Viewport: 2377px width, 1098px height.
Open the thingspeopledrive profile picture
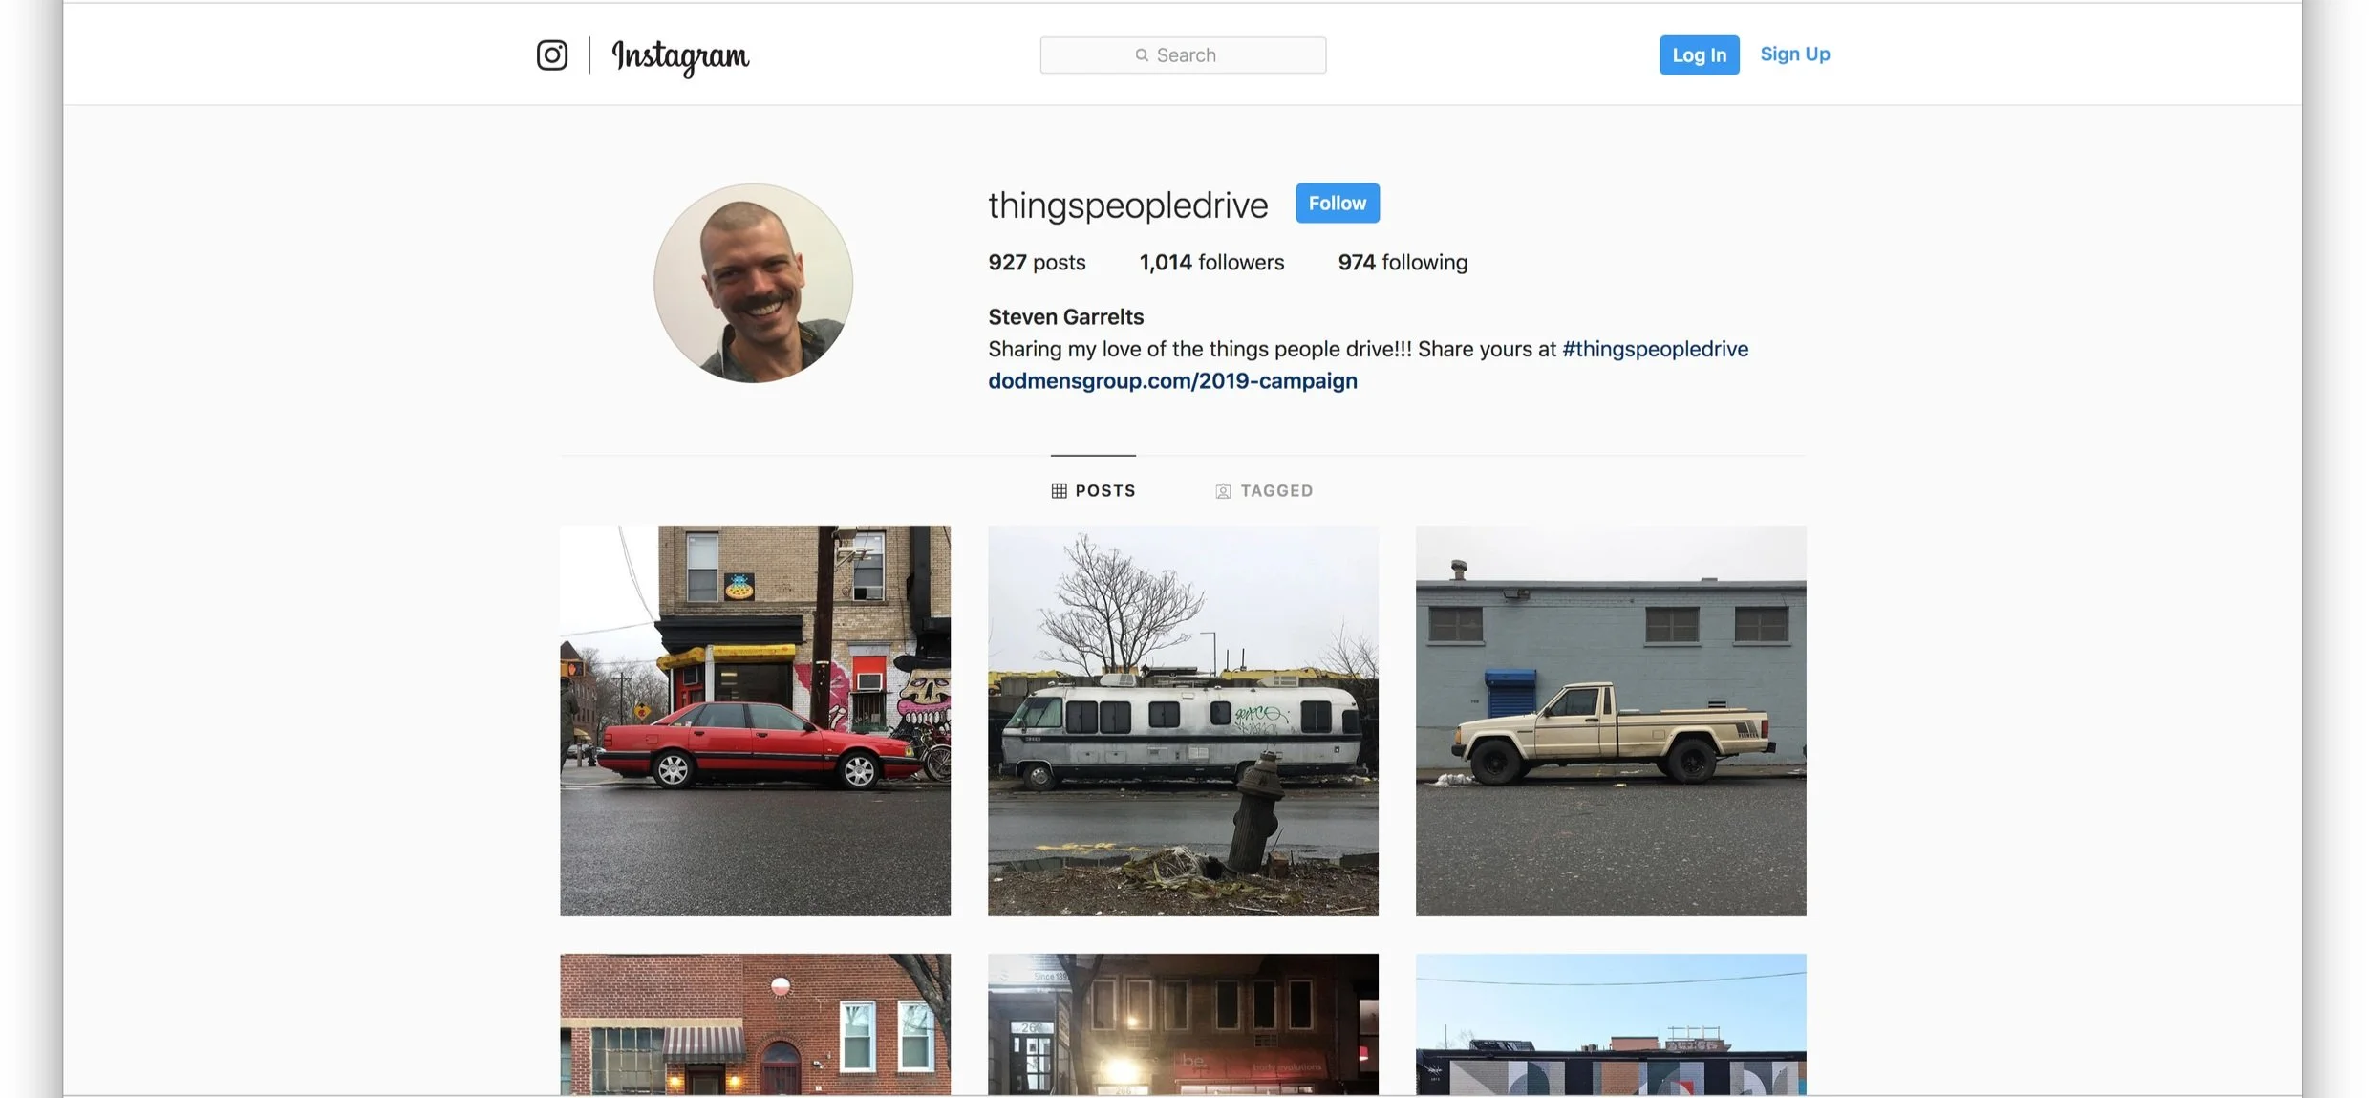pyautogui.click(x=753, y=283)
